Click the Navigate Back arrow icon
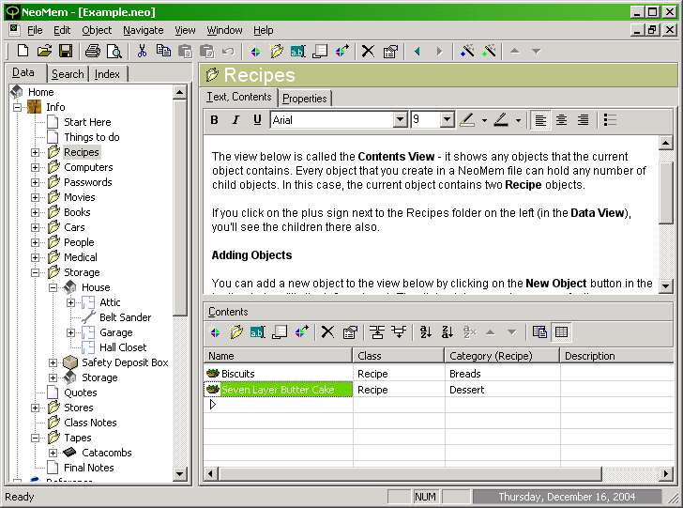This screenshot has height=508, width=683. (x=417, y=51)
